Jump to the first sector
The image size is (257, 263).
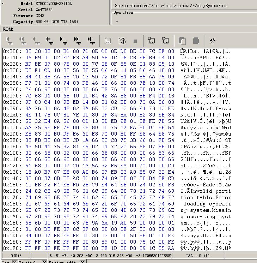pyautogui.click(x=9, y=41)
